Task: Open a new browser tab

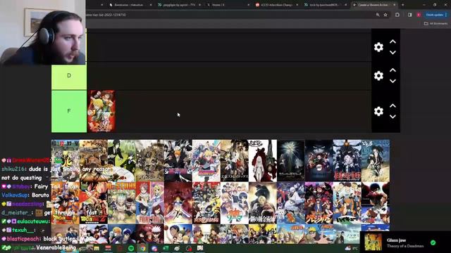Action: 402,5
